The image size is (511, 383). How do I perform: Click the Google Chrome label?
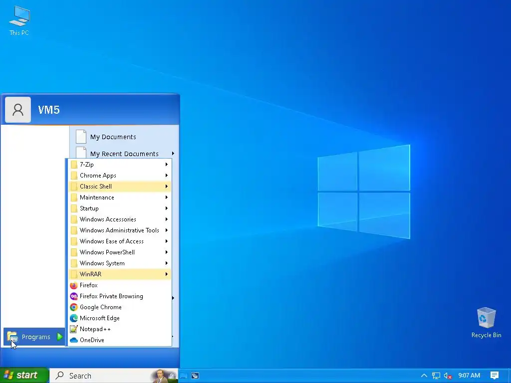101,307
